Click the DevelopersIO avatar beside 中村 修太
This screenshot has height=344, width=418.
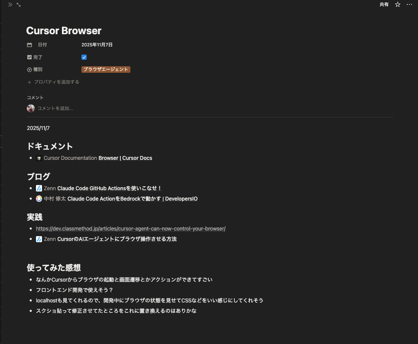39,198
